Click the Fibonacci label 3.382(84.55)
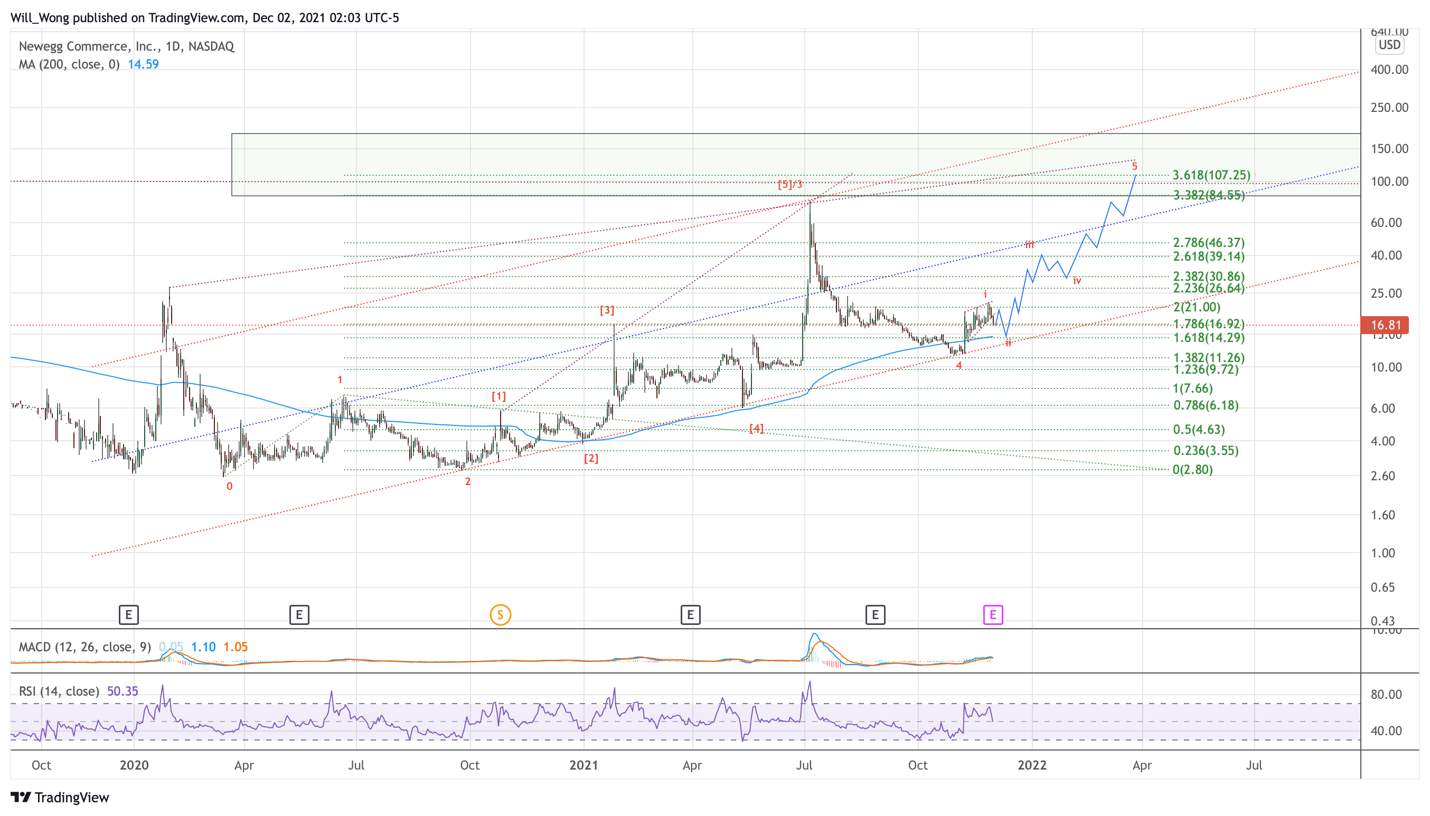Screen dimensions: 1430x816 point(1209,195)
